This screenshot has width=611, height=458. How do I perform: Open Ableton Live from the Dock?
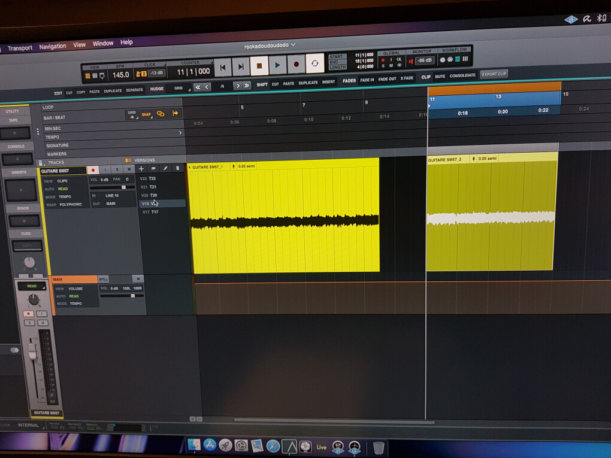pyautogui.click(x=322, y=447)
